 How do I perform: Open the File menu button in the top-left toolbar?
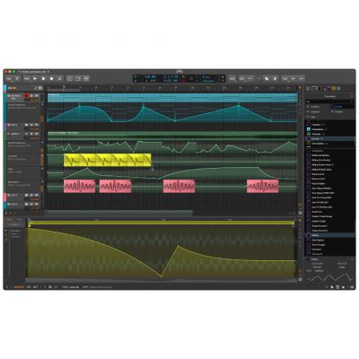(x=9, y=79)
